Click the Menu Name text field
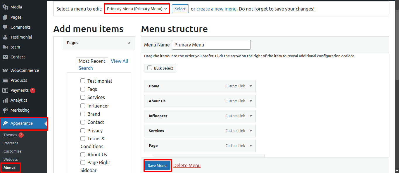The height and width of the screenshot is (173, 399). (x=211, y=45)
